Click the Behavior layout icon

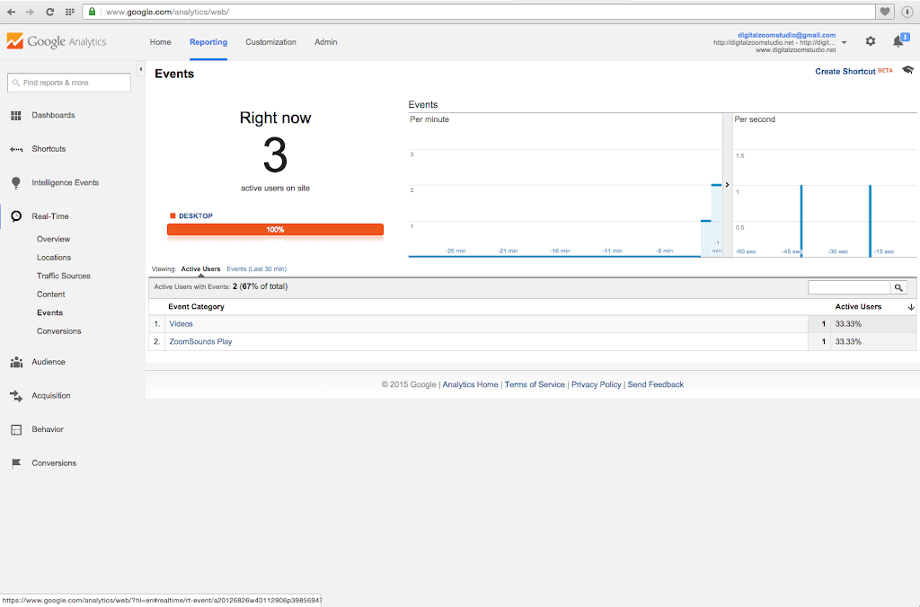[16, 430]
